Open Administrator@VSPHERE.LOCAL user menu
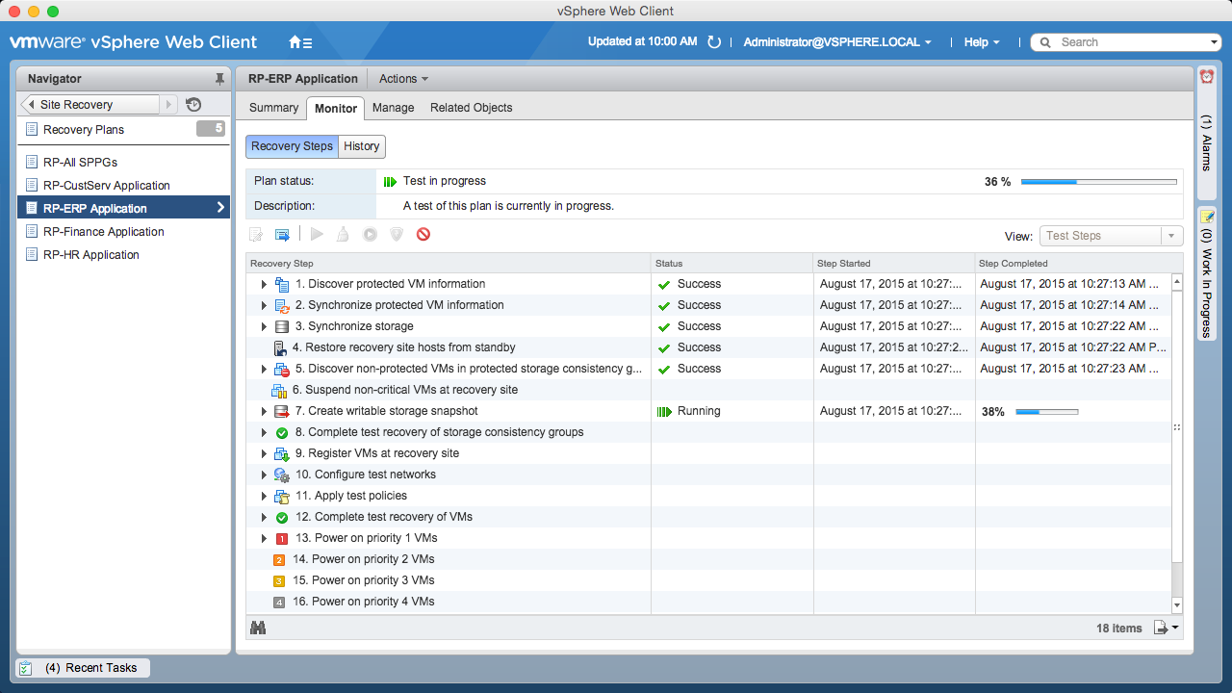The width and height of the screenshot is (1232, 693). (x=837, y=42)
